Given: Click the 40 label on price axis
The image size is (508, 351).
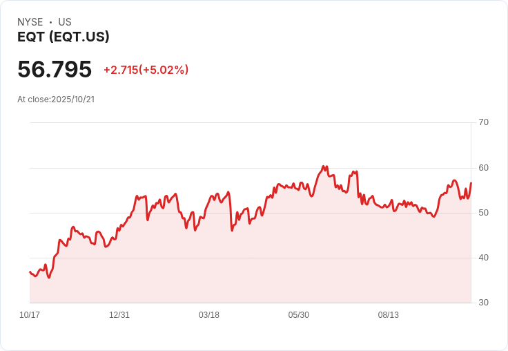Looking at the screenshot, I should pos(484,258).
